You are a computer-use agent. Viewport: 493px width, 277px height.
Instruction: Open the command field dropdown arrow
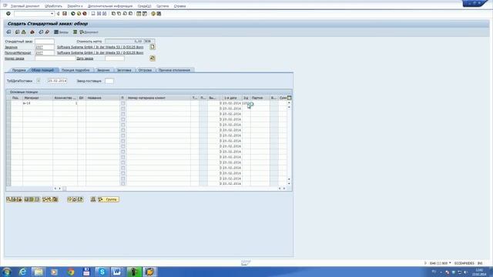click(x=52, y=14)
